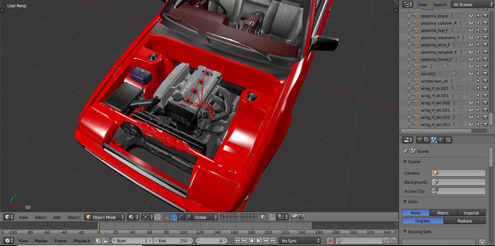Toggle visibility eye of windscreen_ok
This screenshot has height=246, width=495.
pyautogui.click(x=471, y=81)
